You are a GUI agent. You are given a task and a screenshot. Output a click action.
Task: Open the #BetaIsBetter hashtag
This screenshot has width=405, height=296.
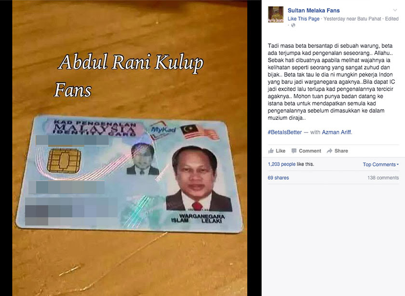tap(284, 132)
